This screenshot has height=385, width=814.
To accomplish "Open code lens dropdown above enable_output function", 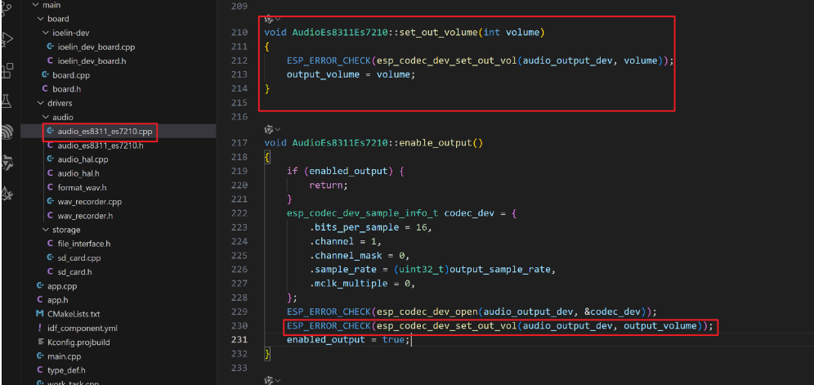I will click(272, 129).
